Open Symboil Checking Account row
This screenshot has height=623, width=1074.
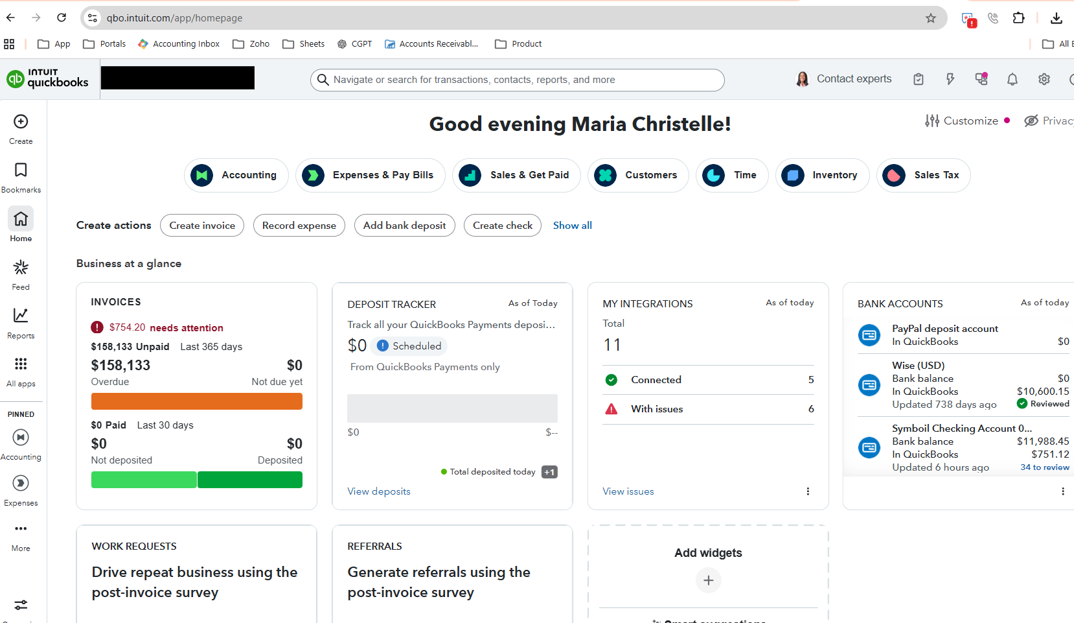pyautogui.click(x=963, y=448)
